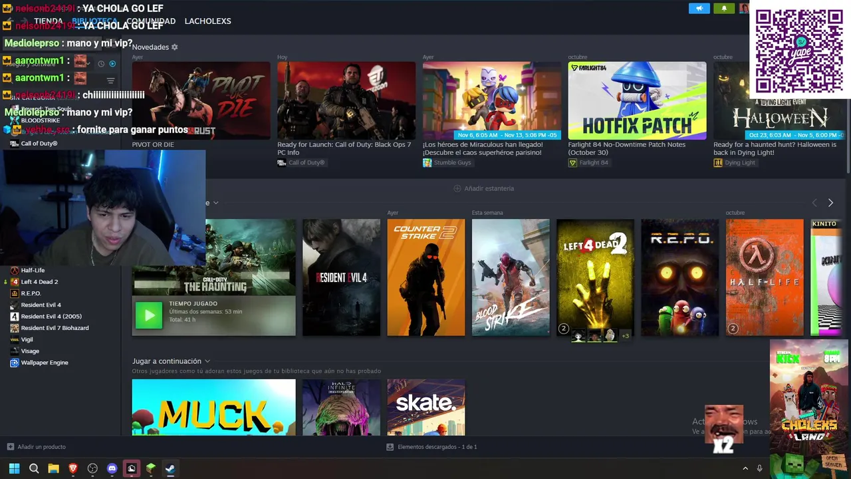Screen dimensions: 851x479
Task: Click the Vigil icon in sidebar
Action: [x=15, y=339]
